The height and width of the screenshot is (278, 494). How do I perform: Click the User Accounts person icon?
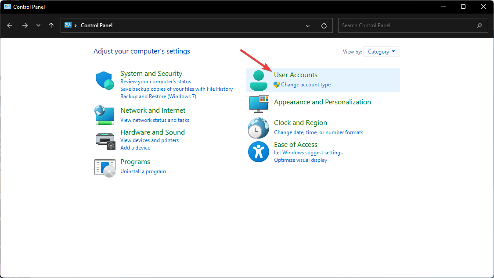pyautogui.click(x=258, y=80)
